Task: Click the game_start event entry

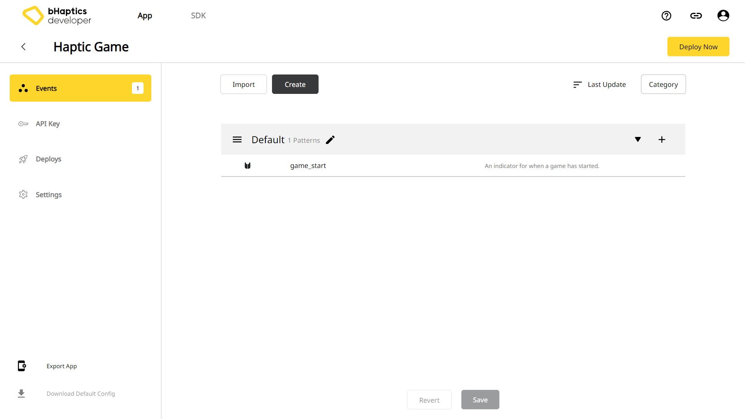Action: [x=308, y=165]
